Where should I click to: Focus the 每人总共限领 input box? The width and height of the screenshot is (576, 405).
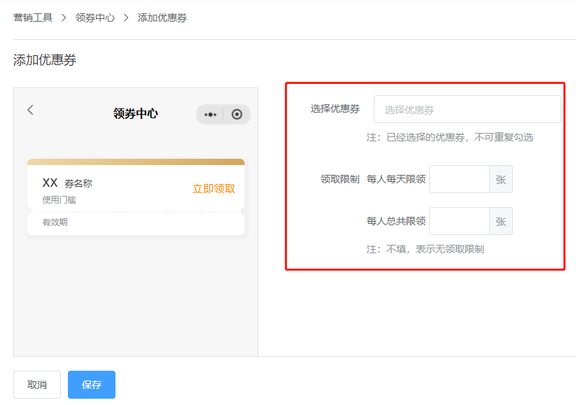[459, 221]
